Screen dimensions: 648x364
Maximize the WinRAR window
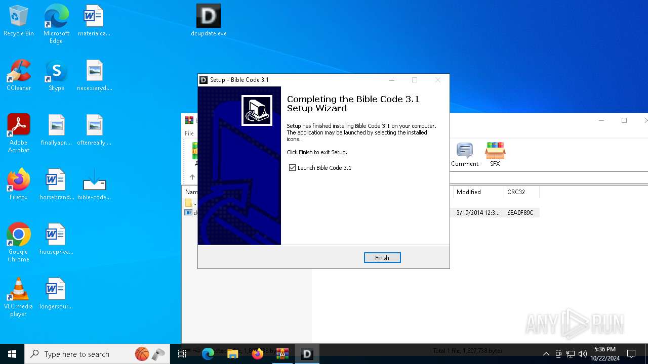[x=624, y=120]
